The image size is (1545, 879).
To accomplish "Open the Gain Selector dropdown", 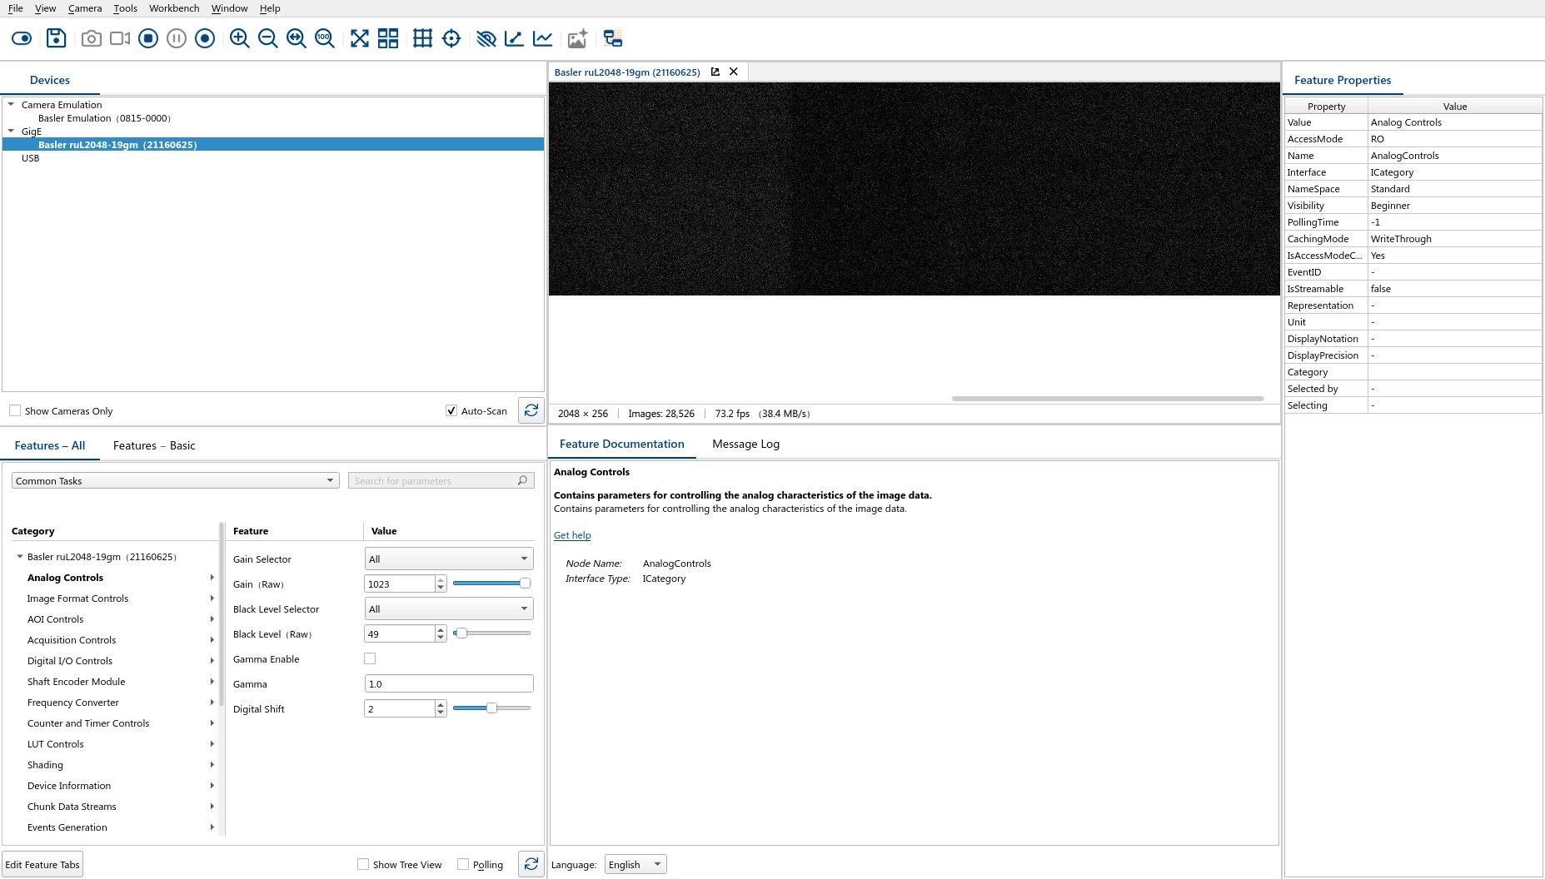I will click(x=449, y=559).
